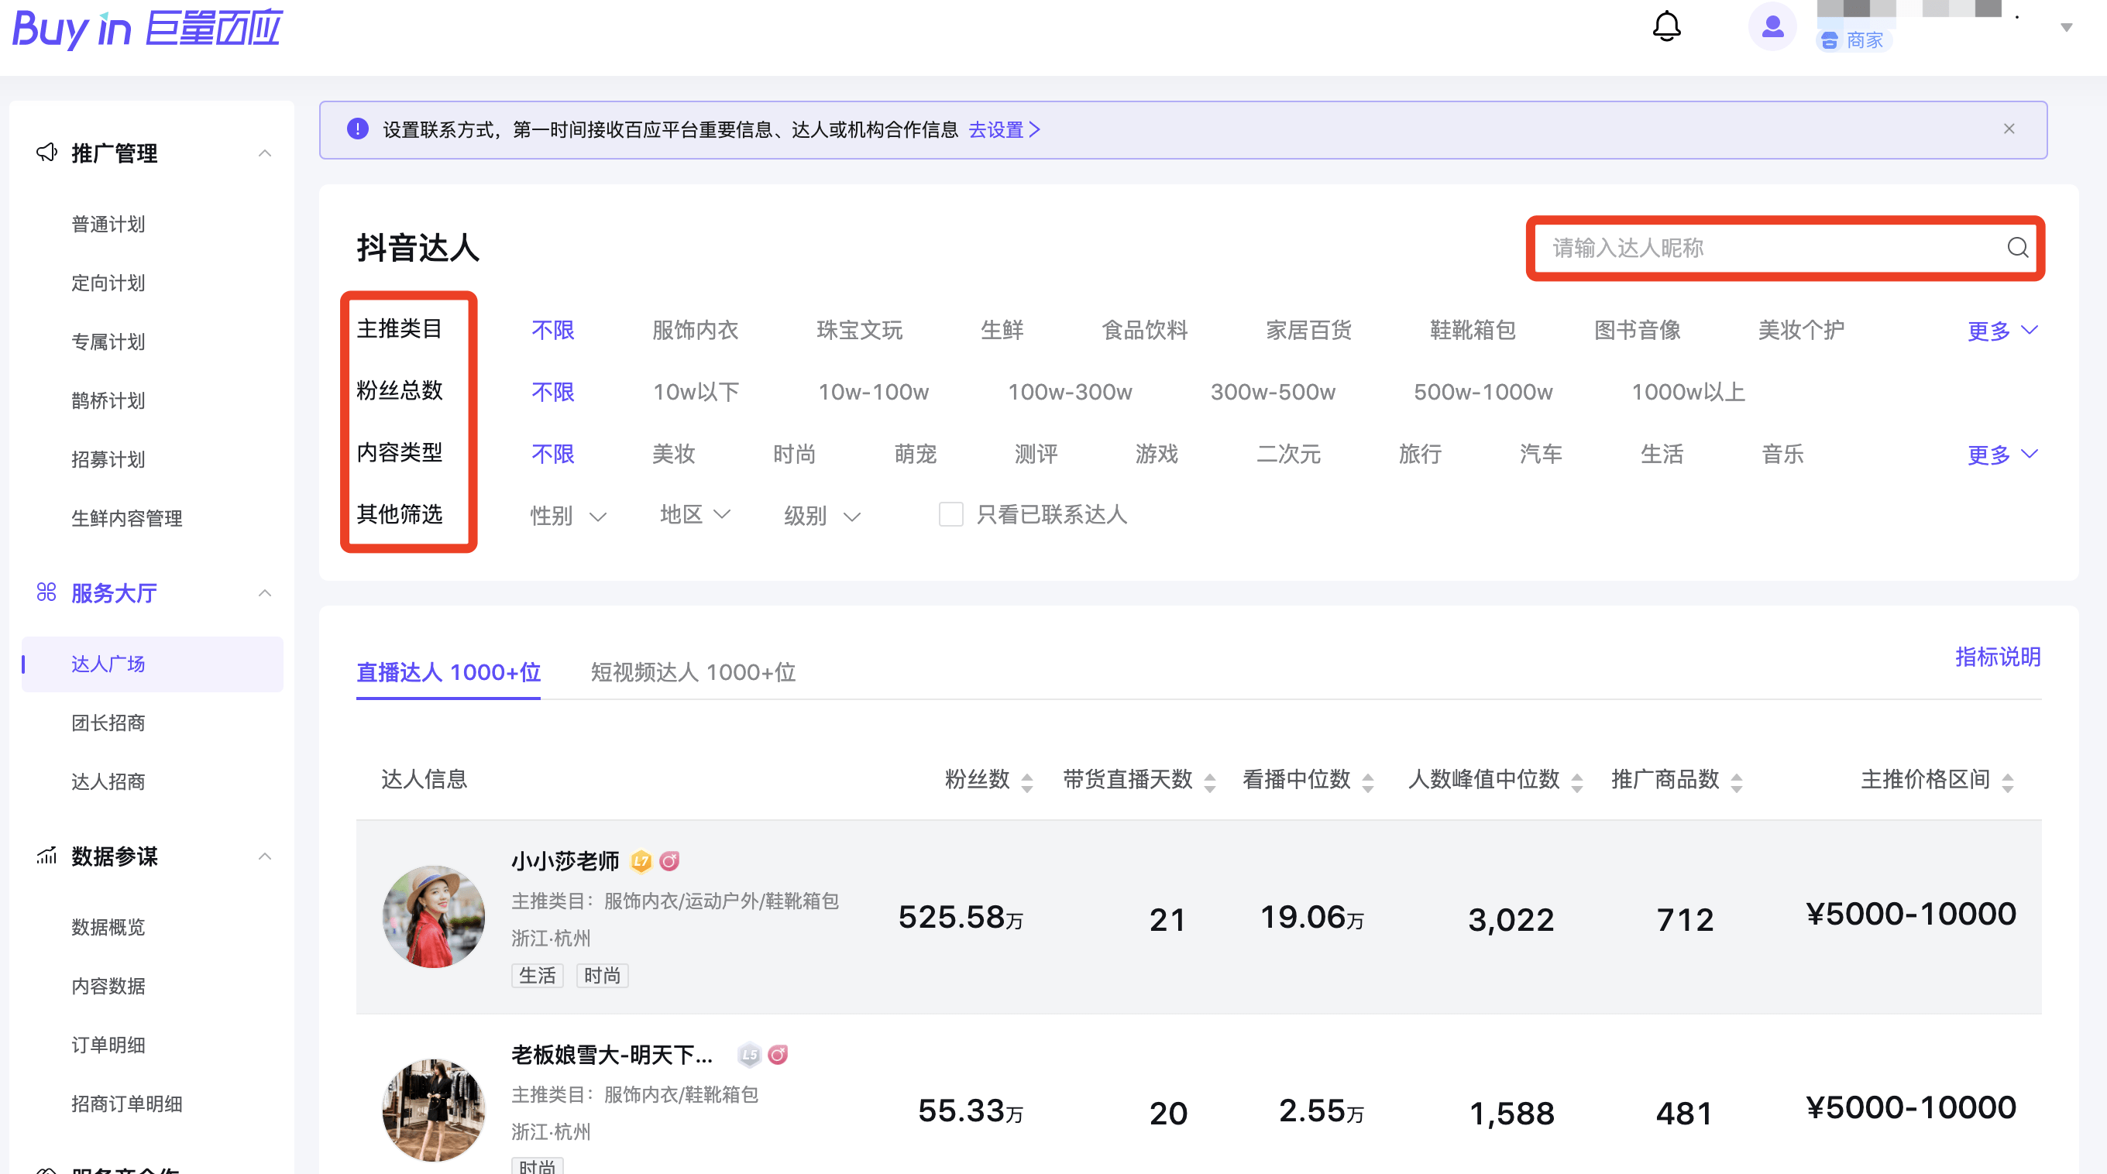This screenshot has height=1174, width=2107.
Task: Filter category by 珠宝文玩
Action: [859, 331]
